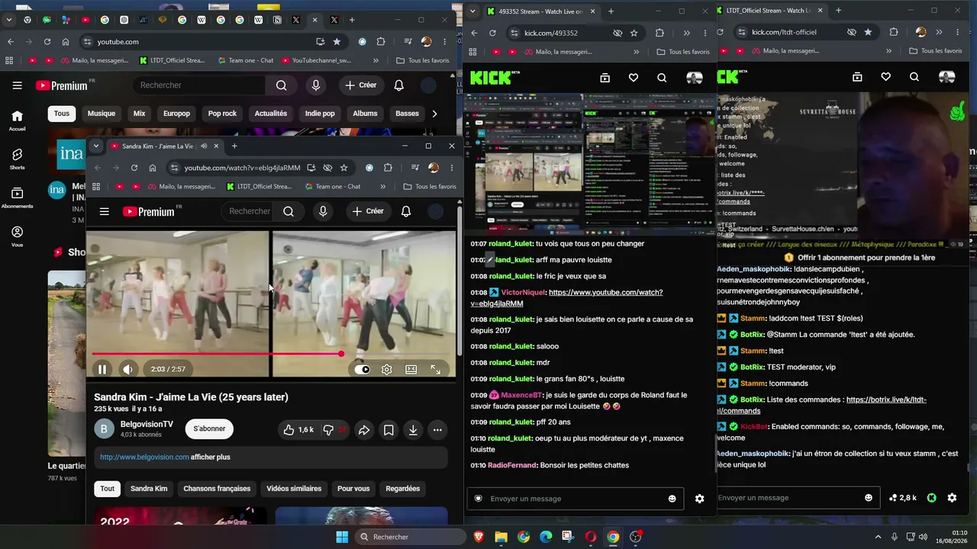The height and width of the screenshot is (549, 977).
Task: Open the guide hamburger menu in video window
Action: tap(105, 211)
